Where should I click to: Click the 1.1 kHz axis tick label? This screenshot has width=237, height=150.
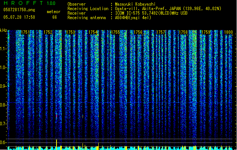pyautogui.click(x=3, y=49)
